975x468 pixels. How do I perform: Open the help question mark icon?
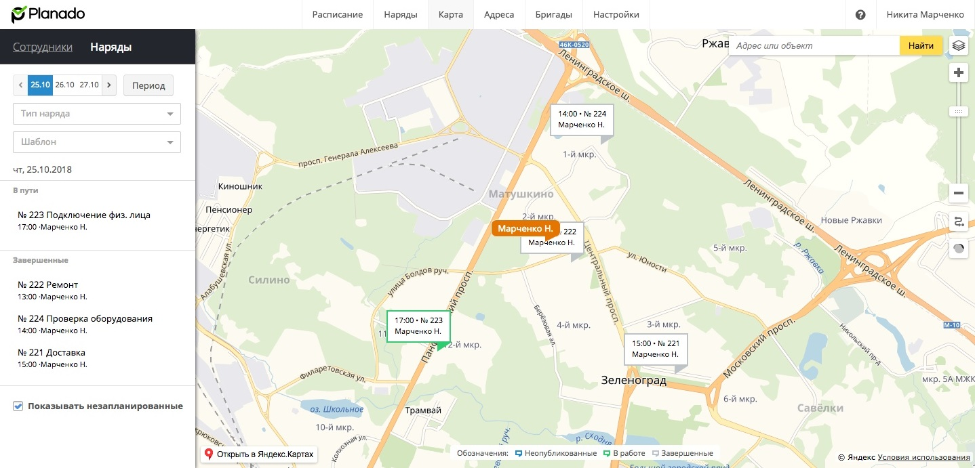[860, 15]
